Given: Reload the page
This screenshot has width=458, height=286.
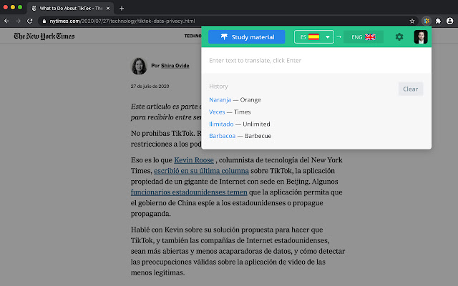Looking at the screenshot, I should coord(29,21).
